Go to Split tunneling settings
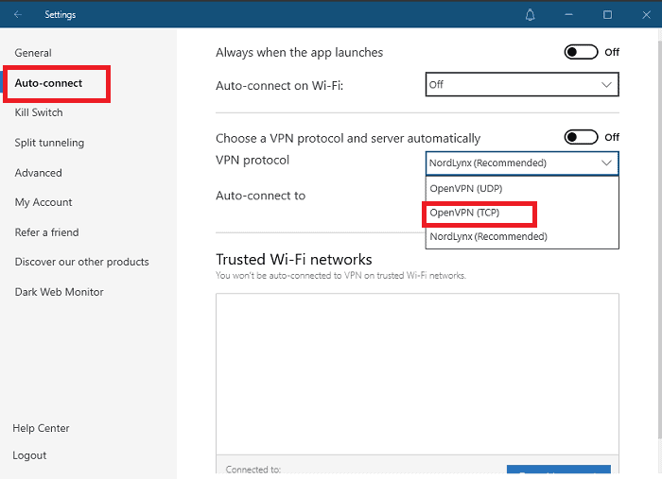This screenshot has width=662, height=479. pyautogui.click(x=49, y=143)
